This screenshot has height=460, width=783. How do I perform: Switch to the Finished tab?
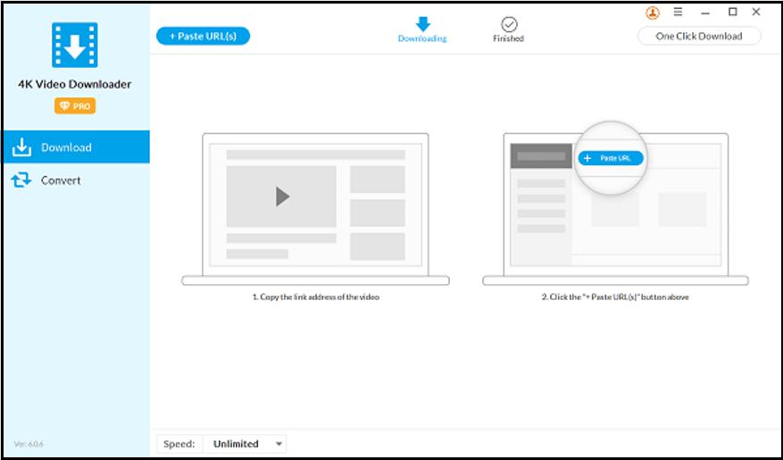point(508,30)
